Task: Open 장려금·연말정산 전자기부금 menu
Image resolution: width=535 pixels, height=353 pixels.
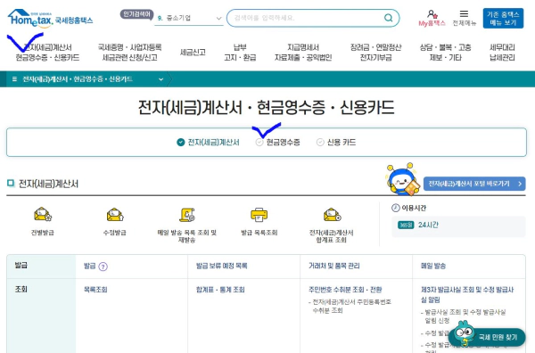Action: click(375, 53)
